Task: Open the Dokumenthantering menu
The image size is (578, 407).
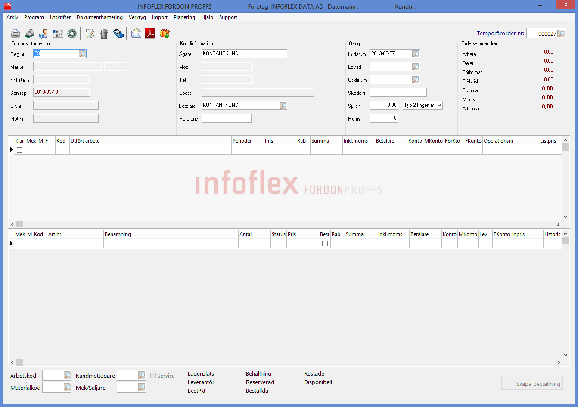Action: point(99,17)
